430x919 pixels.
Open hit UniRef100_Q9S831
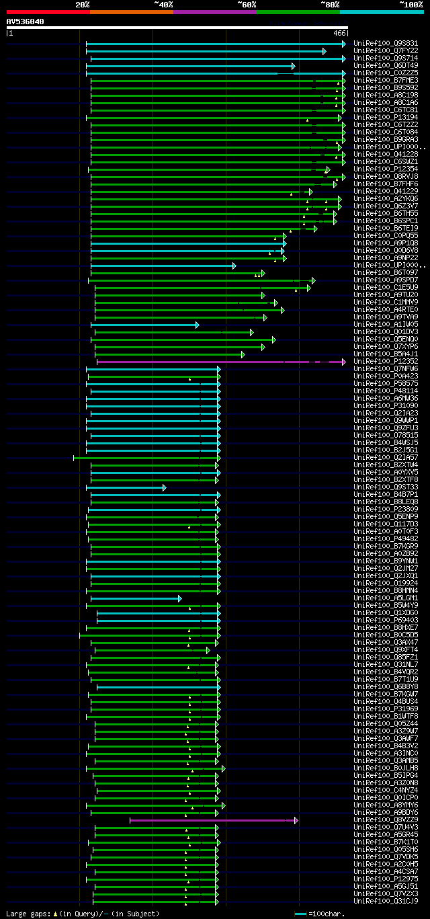click(386, 43)
